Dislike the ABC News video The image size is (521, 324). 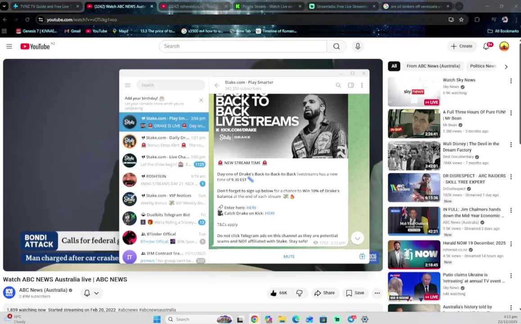tap(299, 293)
